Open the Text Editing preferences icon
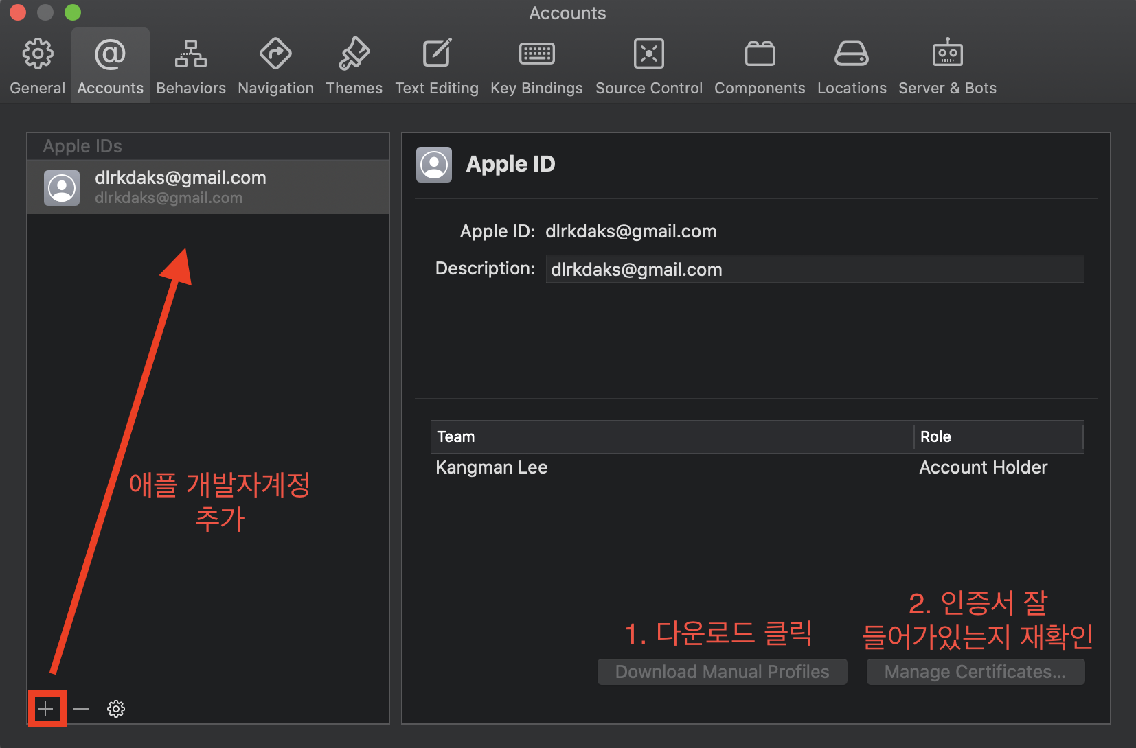The height and width of the screenshot is (748, 1136). click(x=437, y=54)
